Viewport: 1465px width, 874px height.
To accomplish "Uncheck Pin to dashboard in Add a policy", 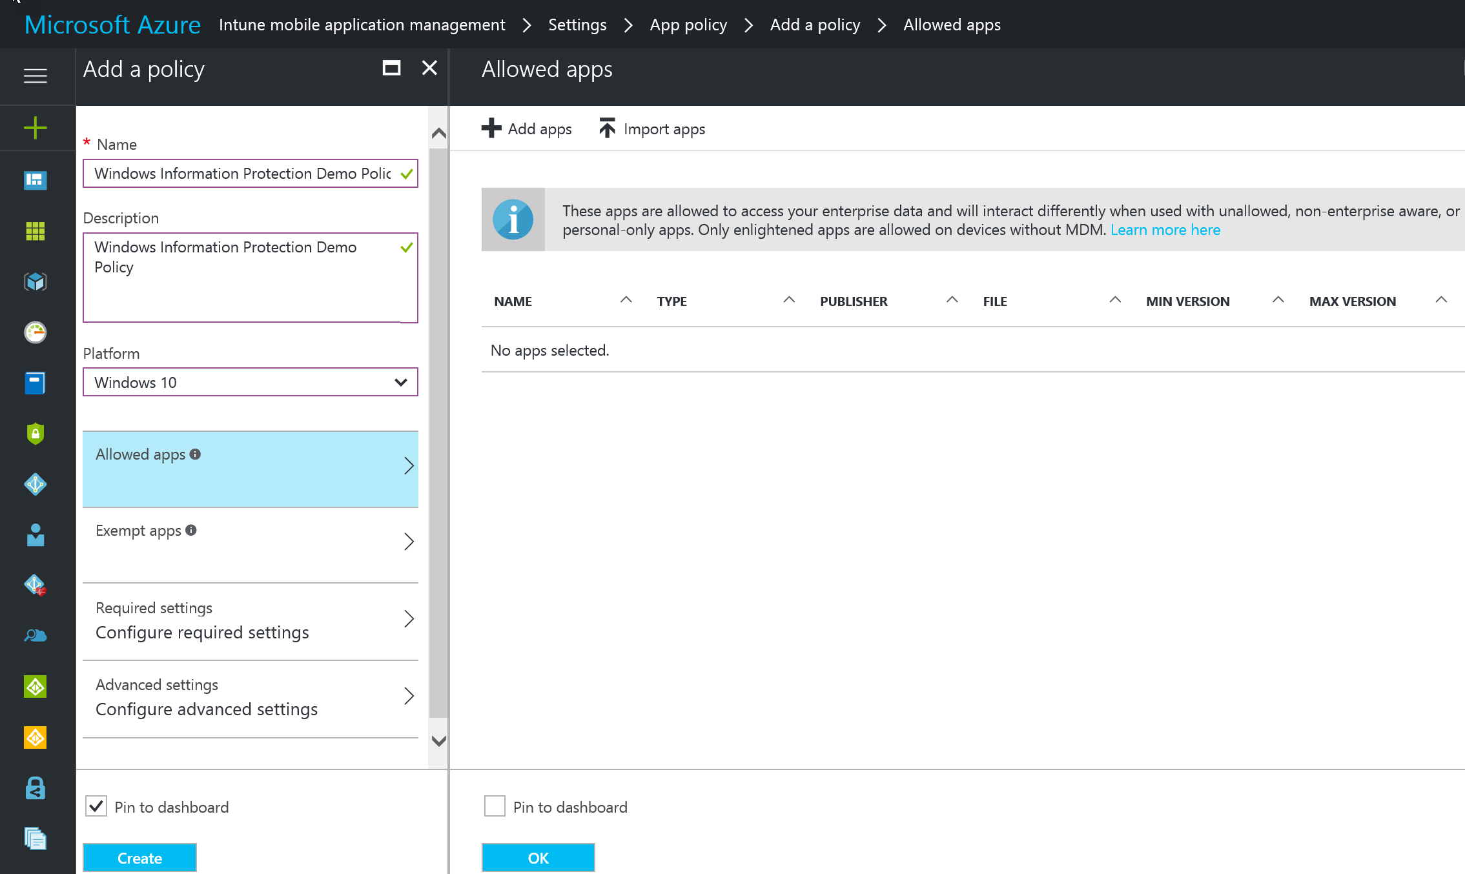I will pos(96,806).
